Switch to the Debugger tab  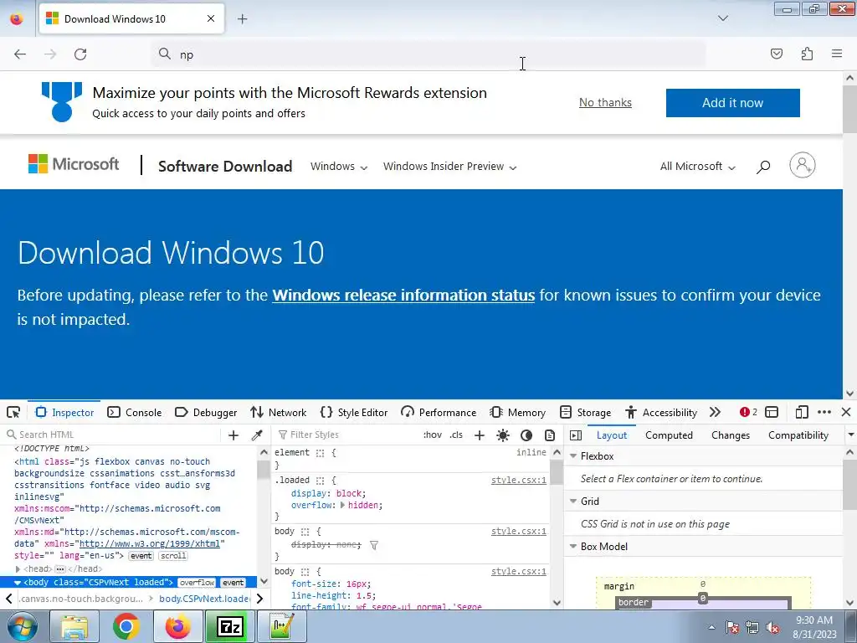coord(206,412)
